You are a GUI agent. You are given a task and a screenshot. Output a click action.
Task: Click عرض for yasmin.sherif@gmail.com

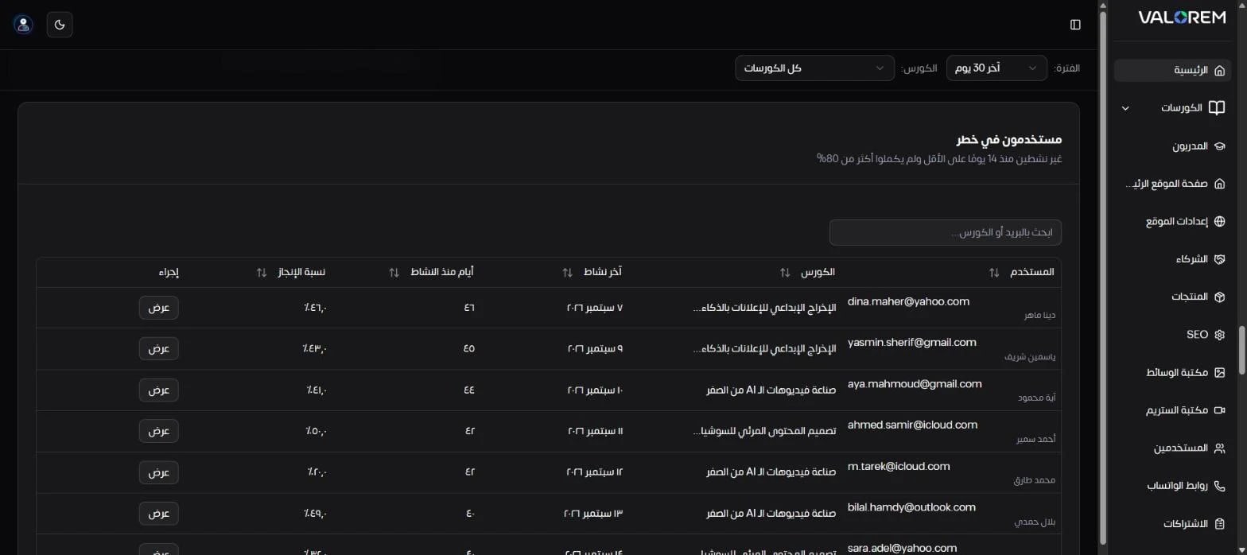[159, 348]
